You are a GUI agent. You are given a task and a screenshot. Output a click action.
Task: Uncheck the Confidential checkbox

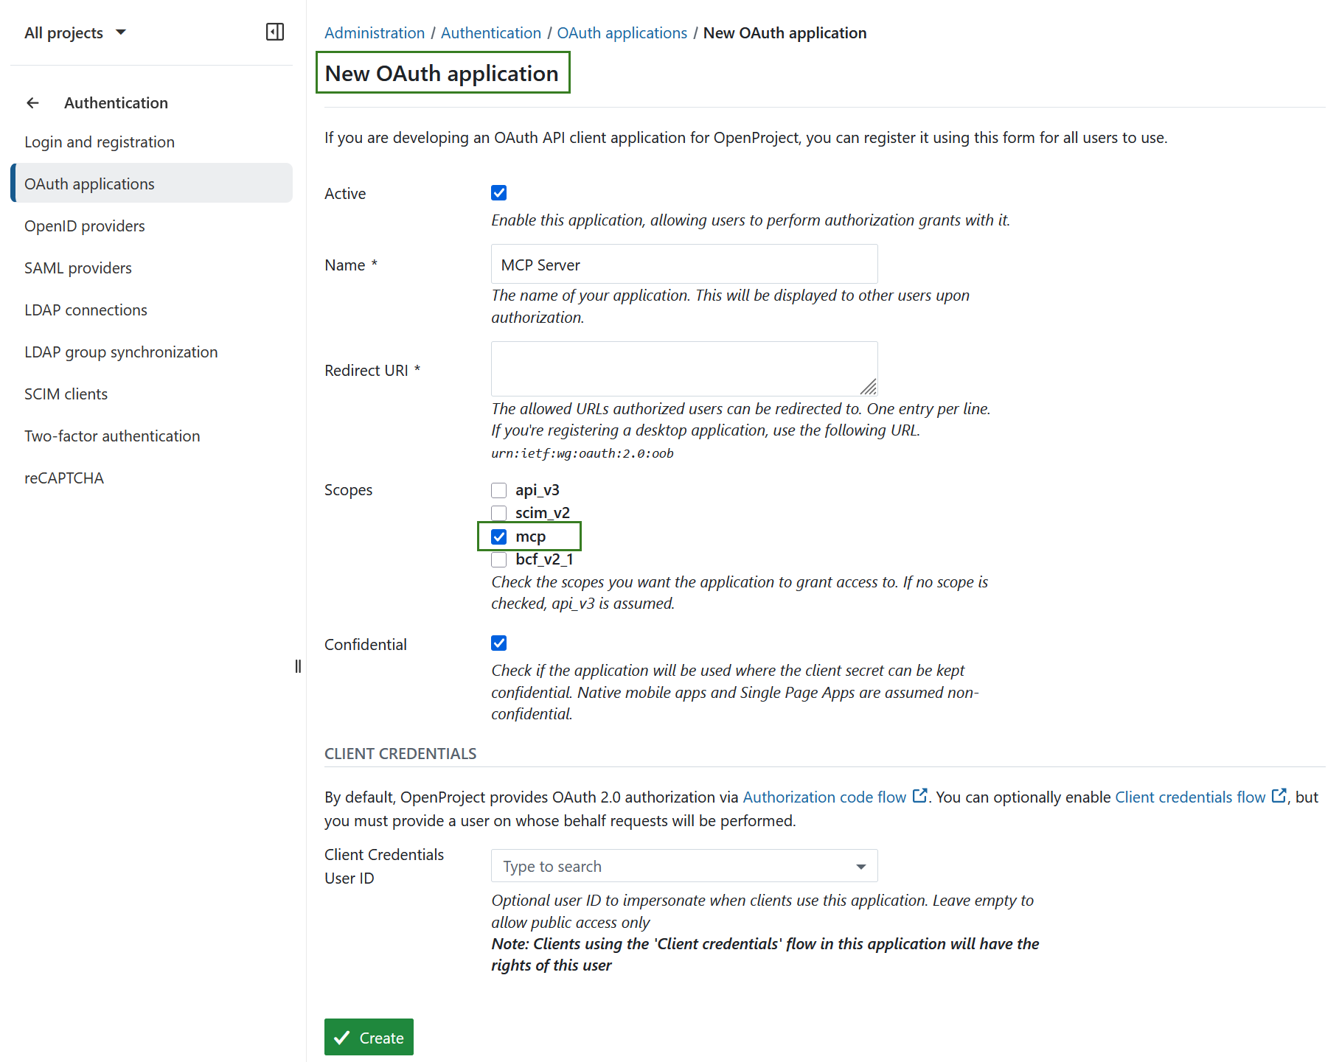[499, 643]
